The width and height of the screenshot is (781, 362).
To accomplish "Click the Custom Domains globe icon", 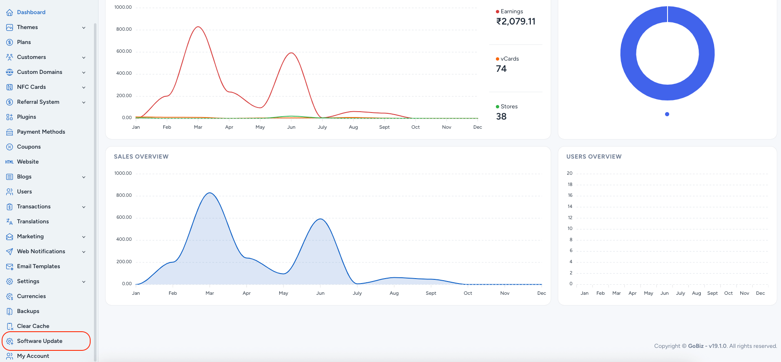I will pos(10,72).
